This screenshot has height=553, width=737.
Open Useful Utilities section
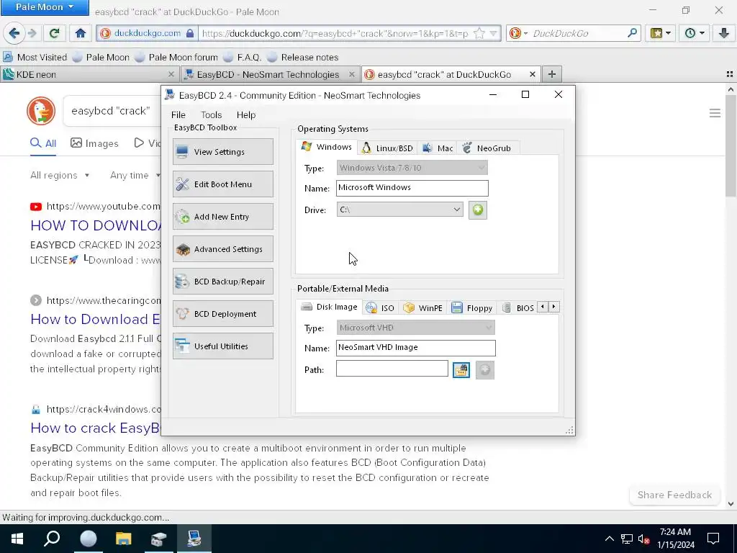pos(223,346)
